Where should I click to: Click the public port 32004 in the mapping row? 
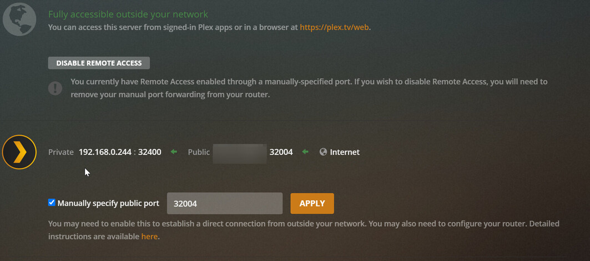point(281,152)
